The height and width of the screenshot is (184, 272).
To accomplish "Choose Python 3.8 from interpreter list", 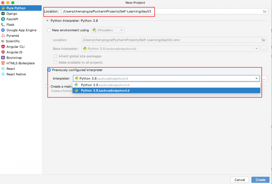I will coord(166,90).
